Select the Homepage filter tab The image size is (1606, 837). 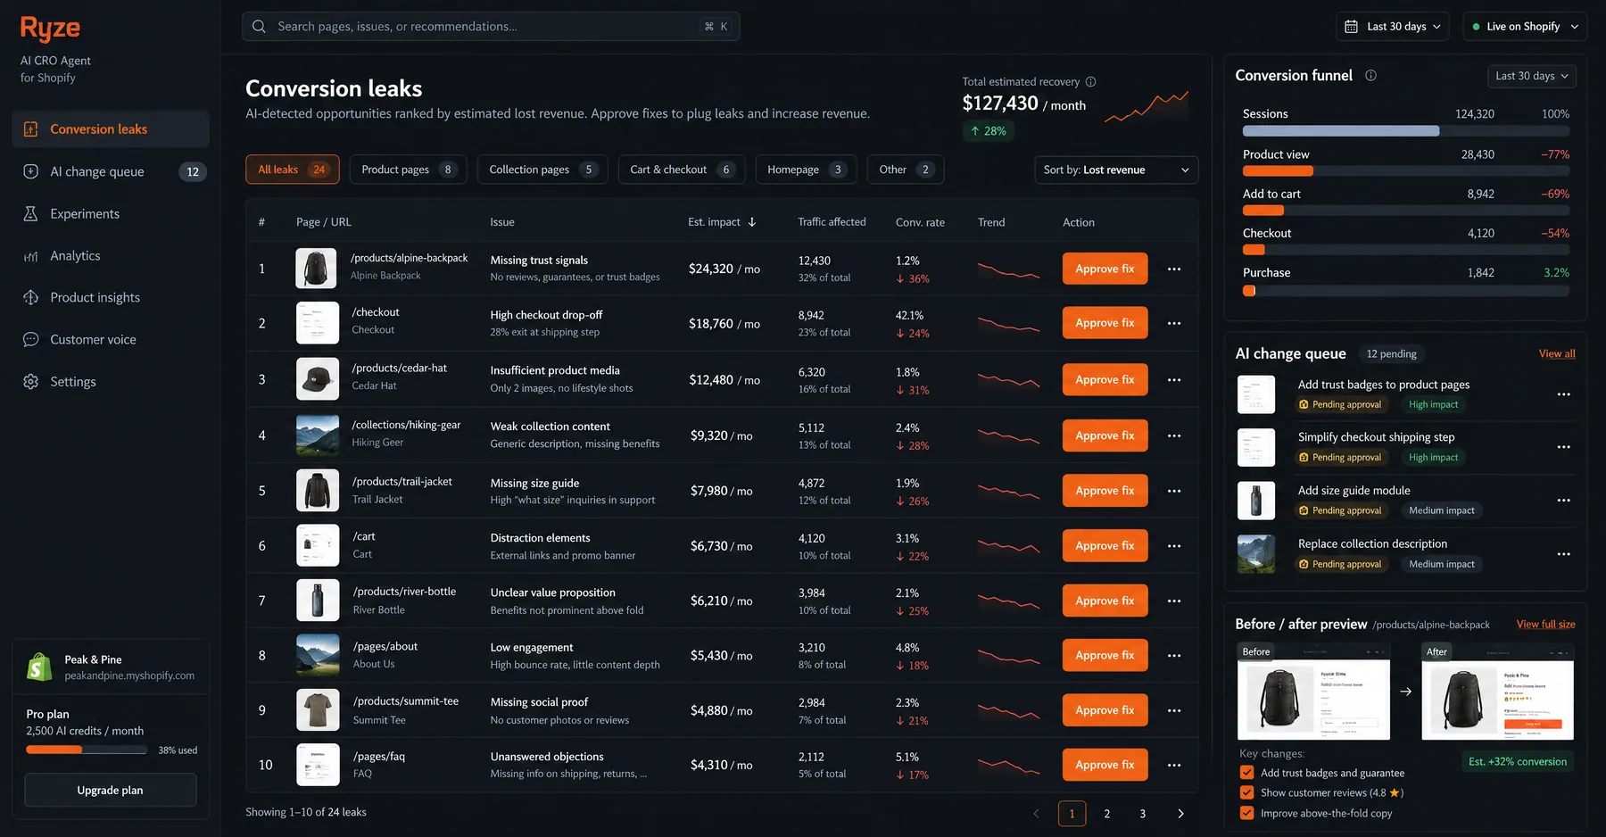point(806,170)
